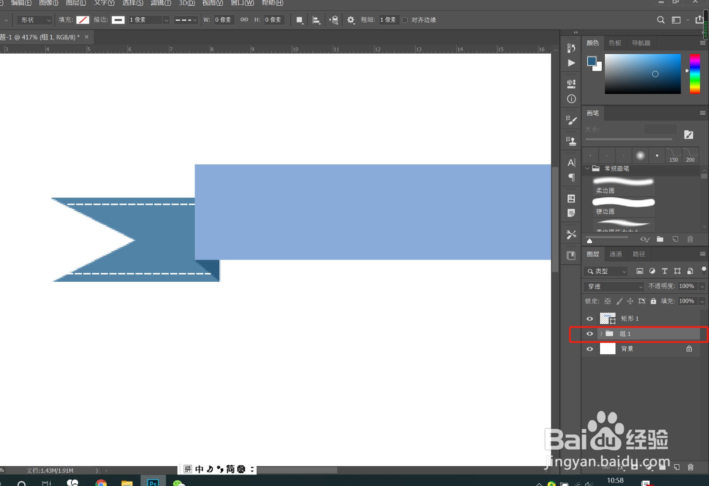Filter layers by smart object type
The image size is (709, 486).
[x=690, y=271]
